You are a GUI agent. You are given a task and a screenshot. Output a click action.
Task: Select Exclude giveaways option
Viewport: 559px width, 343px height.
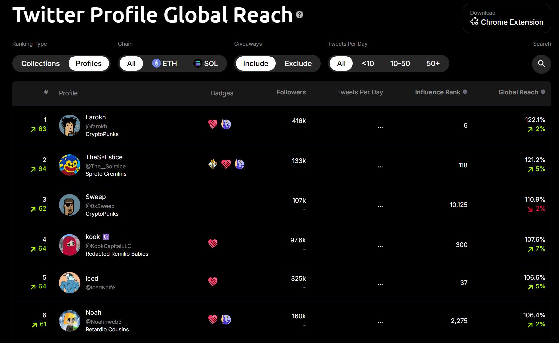[x=298, y=64]
